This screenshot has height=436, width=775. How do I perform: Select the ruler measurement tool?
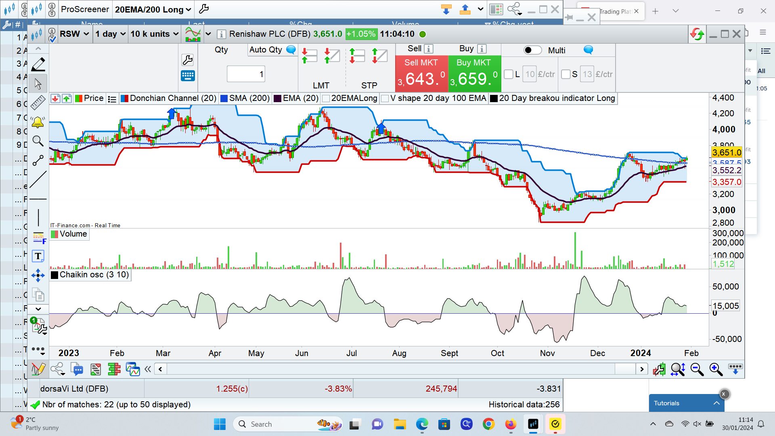pyautogui.click(x=38, y=103)
